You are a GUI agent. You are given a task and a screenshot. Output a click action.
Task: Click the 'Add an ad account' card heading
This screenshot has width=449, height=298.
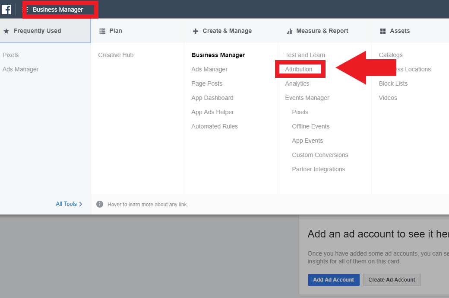click(x=378, y=234)
